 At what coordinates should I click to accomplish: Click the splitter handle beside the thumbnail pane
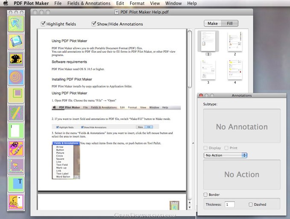tap(193, 143)
